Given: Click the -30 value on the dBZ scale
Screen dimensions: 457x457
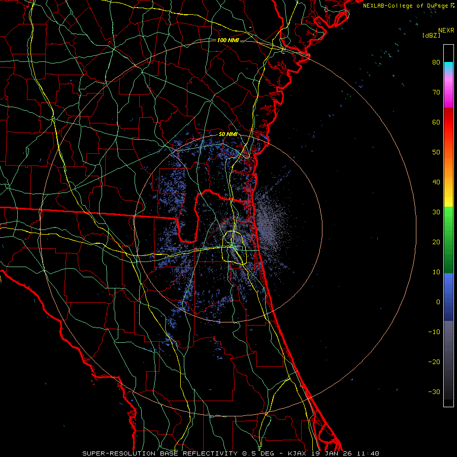Looking at the screenshot, I should tap(434, 392).
